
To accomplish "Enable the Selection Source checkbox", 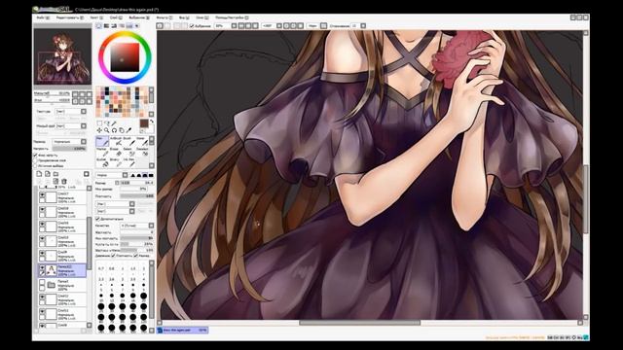I will (x=35, y=166).
